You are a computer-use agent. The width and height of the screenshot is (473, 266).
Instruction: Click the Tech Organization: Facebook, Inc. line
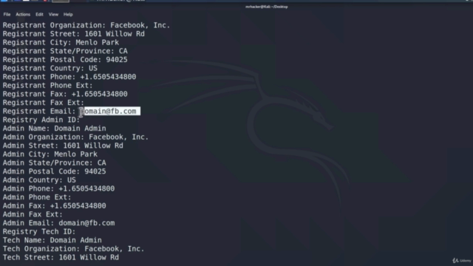[x=74, y=249]
